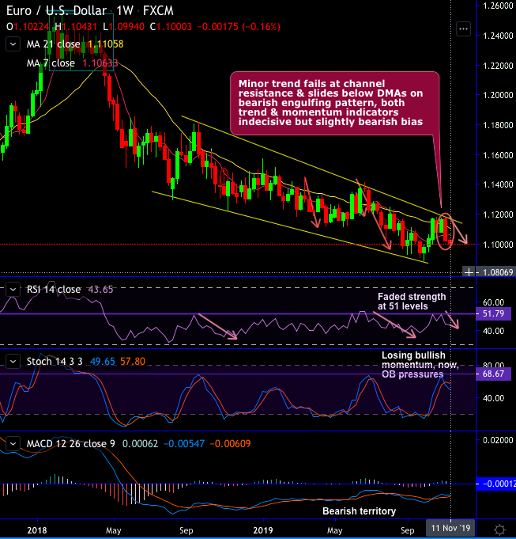
Task: Select the MA 21 close indicator label
Action: 53,44
